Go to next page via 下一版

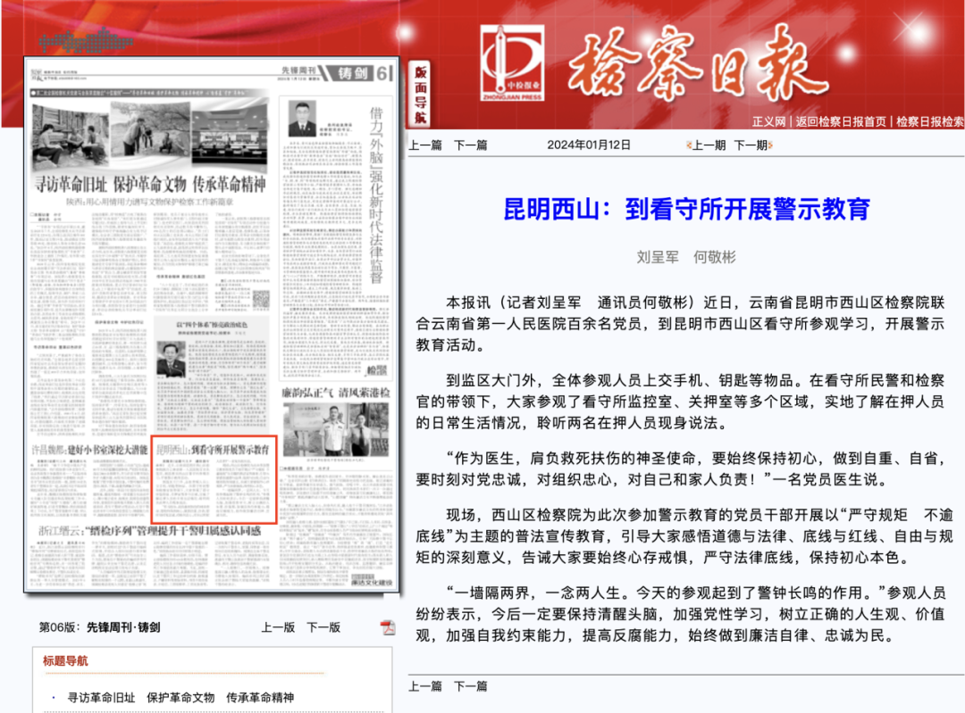click(325, 627)
